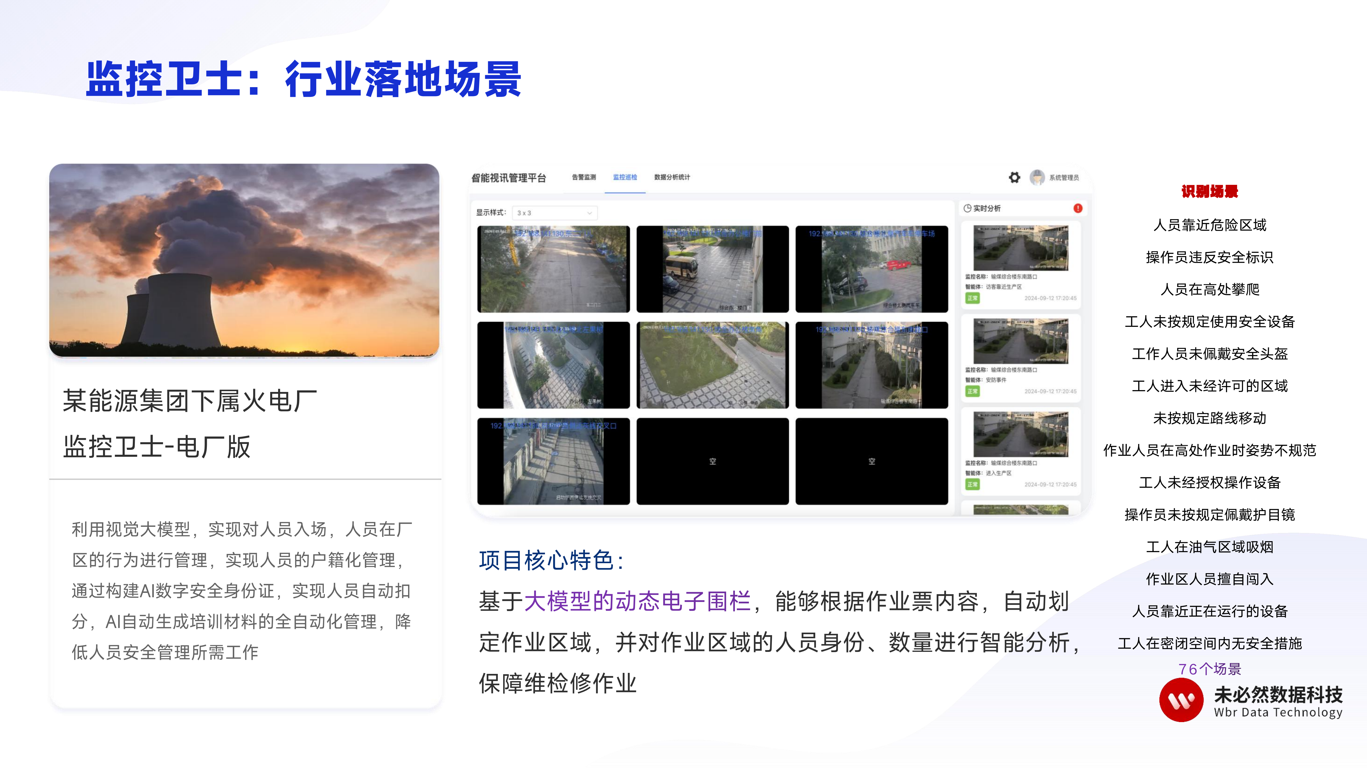Open the 办公楼北左果树 camera feed

[553, 365]
